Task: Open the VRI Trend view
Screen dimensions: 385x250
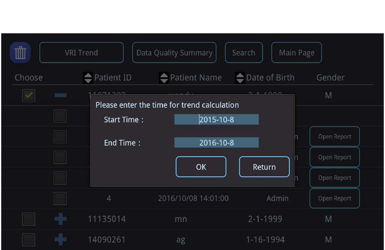Action: point(81,53)
